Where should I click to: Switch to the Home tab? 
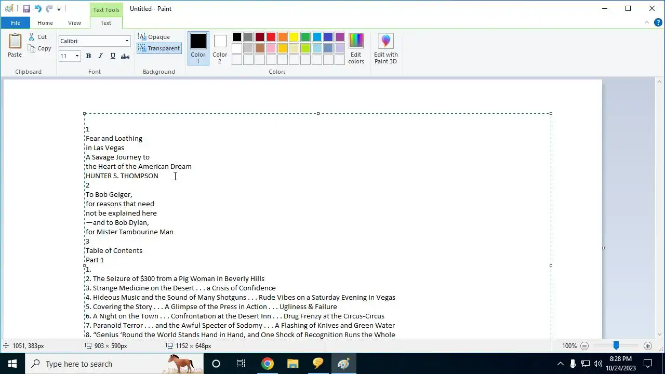pyautogui.click(x=45, y=23)
